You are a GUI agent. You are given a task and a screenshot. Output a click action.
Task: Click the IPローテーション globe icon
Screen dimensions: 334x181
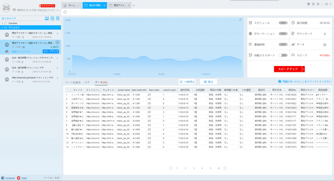250,34
